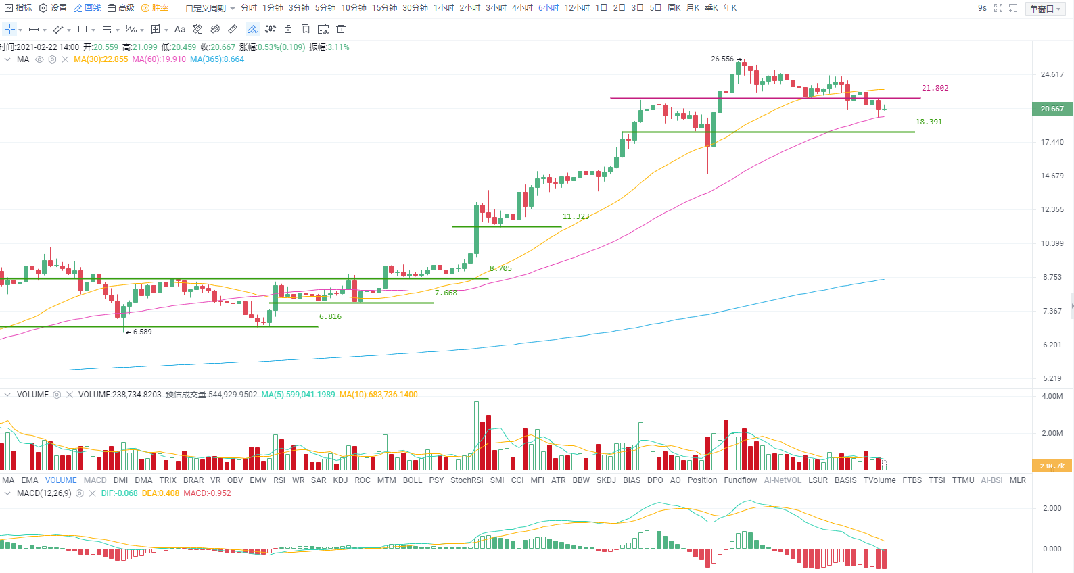
Task: Select the BOLL indicator tab
Action: tap(413, 480)
